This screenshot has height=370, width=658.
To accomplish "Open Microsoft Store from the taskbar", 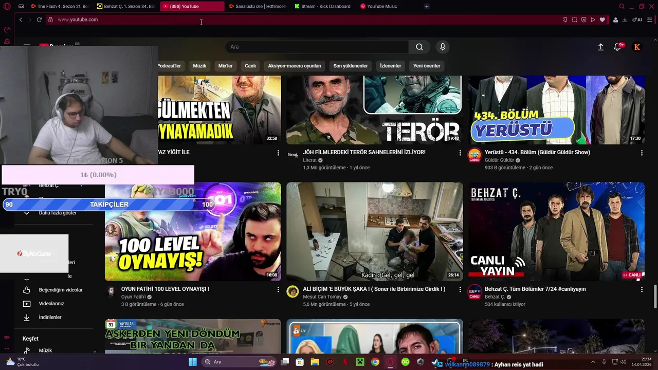I will (300, 362).
